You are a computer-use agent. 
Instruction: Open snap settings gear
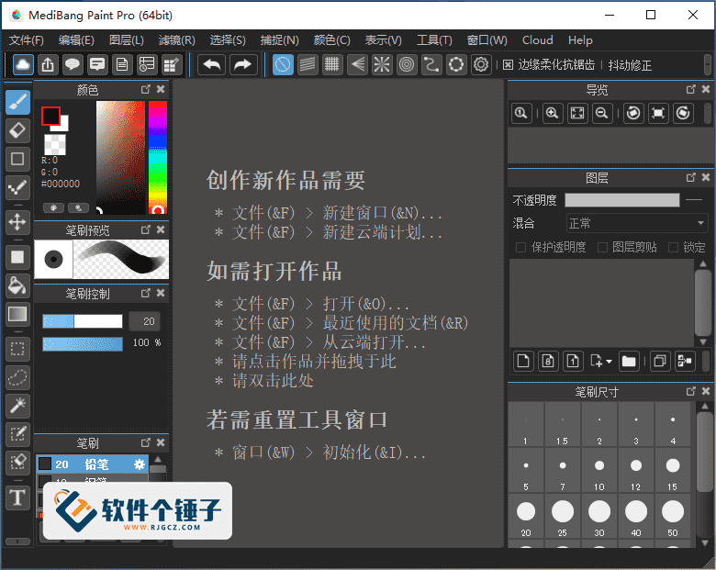click(480, 65)
